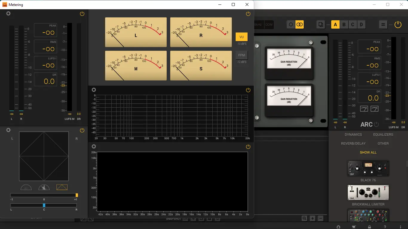Select the half-circle goniometer scope mode

click(26, 187)
